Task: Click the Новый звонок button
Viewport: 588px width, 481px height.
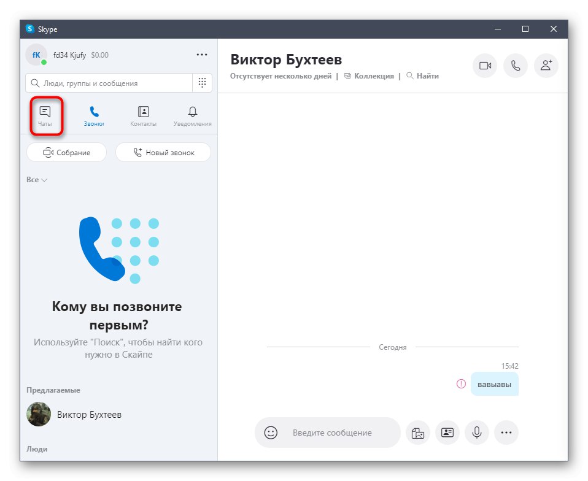Action: [163, 152]
